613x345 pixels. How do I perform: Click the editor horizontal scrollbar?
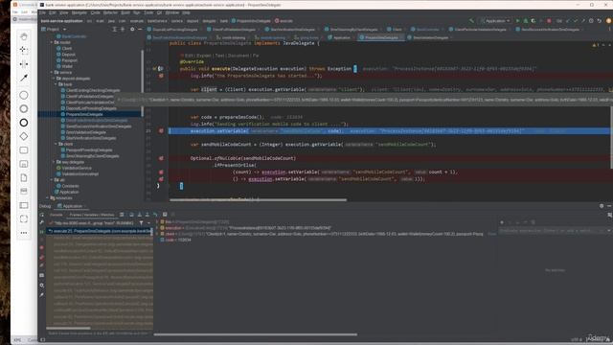[x=258, y=200]
